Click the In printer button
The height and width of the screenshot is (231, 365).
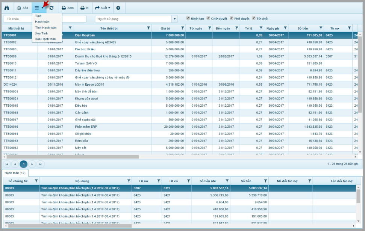pyautogui.click(x=84, y=8)
